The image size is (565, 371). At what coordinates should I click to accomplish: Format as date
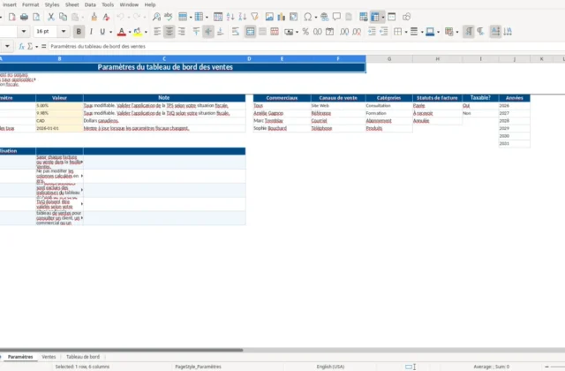point(329,32)
